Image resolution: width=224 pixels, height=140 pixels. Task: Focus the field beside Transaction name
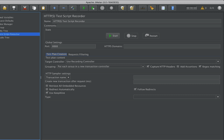(x=176, y=77)
